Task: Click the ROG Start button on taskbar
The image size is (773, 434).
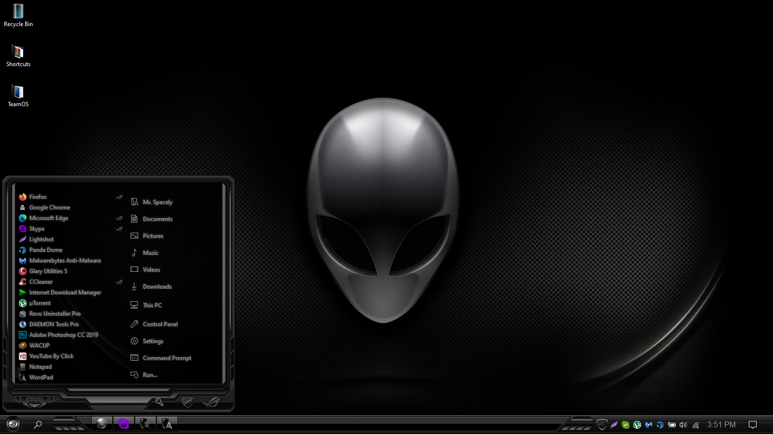Action: tap(13, 424)
